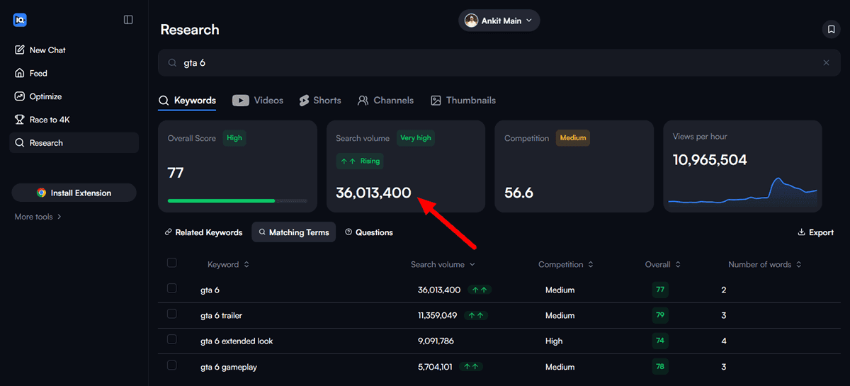Click rising arrows icon in gta 6 trailer row
850x386 pixels.
[x=477, y=315]
